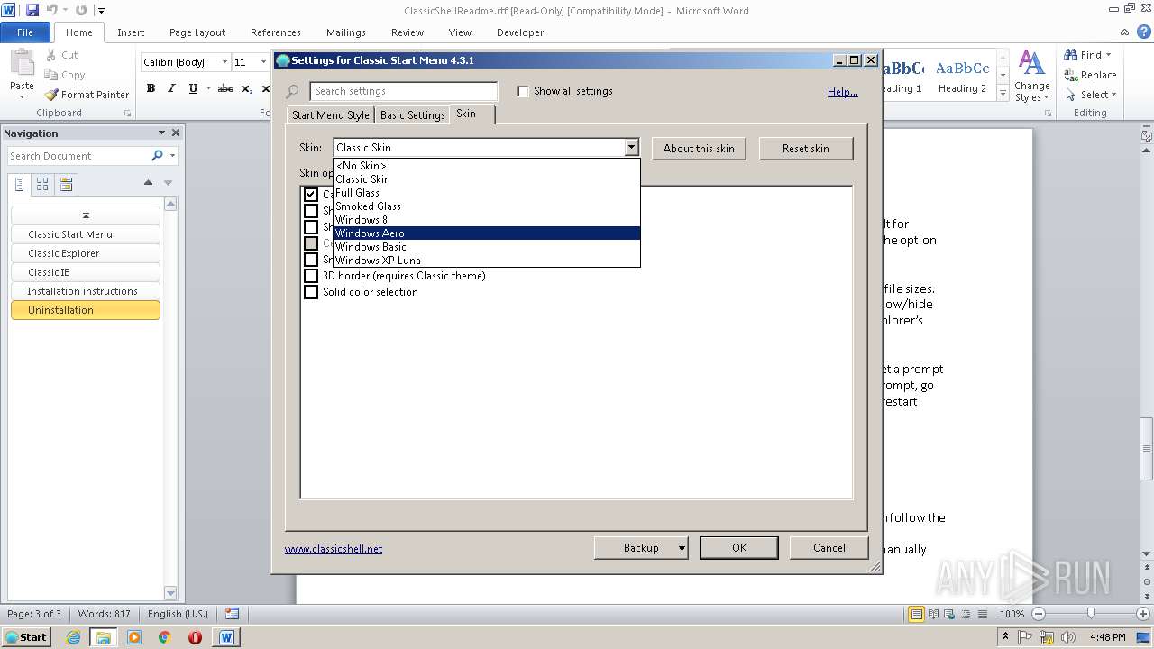Open Chrome from taskbar
Viewport: 1154px width, 649px height.
click(x=164, y=637)
